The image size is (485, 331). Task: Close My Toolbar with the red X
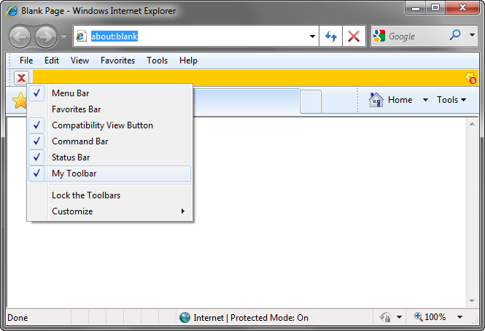coord(21,78)
